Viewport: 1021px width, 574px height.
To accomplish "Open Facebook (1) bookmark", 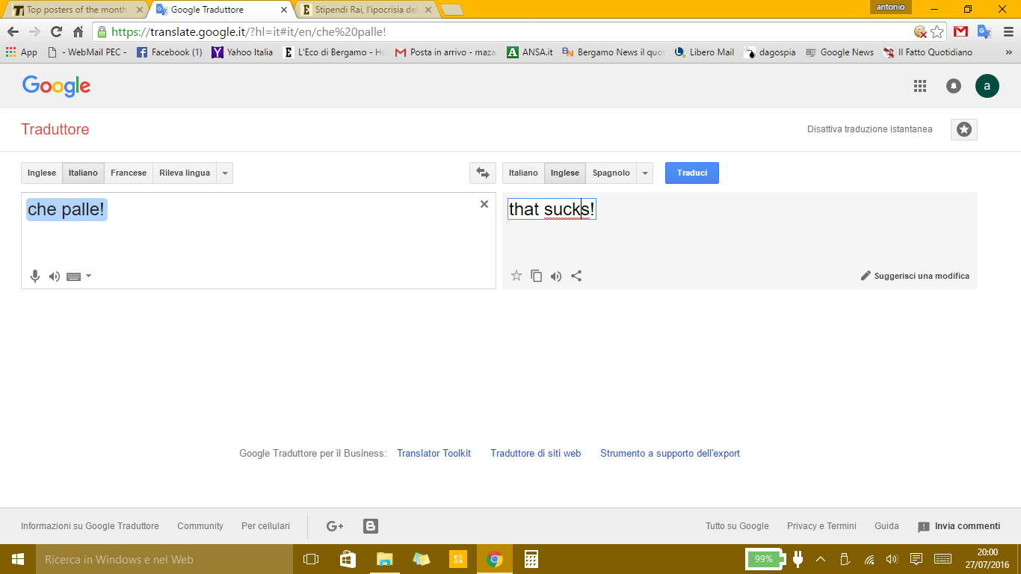I will point(170,52).
